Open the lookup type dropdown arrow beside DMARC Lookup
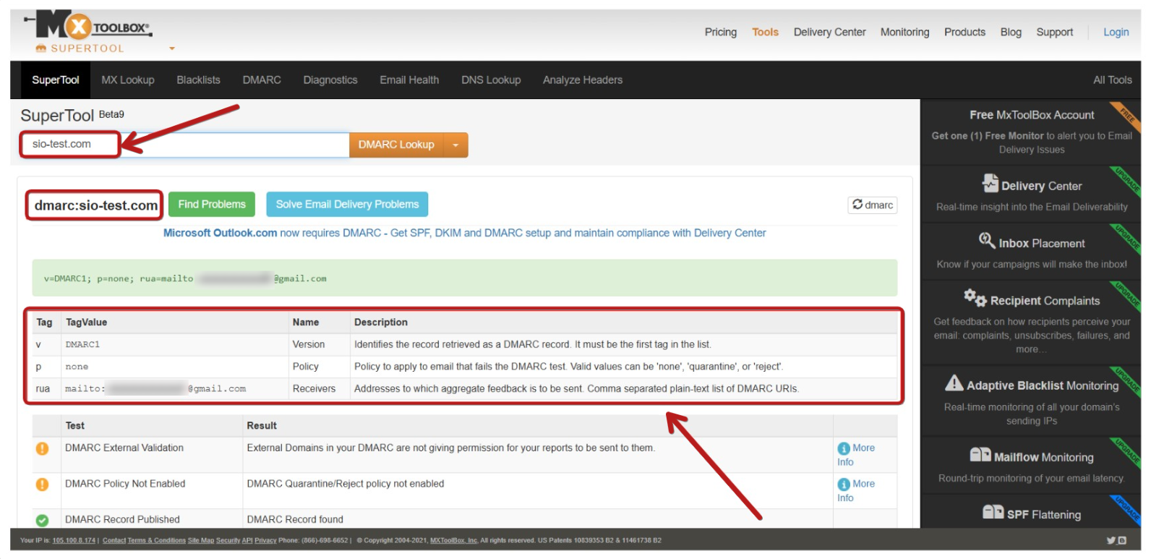 pos(455,145)
